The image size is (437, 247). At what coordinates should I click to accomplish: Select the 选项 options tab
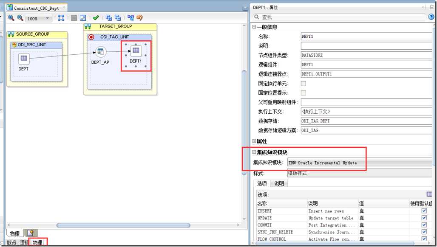(262, 184)
